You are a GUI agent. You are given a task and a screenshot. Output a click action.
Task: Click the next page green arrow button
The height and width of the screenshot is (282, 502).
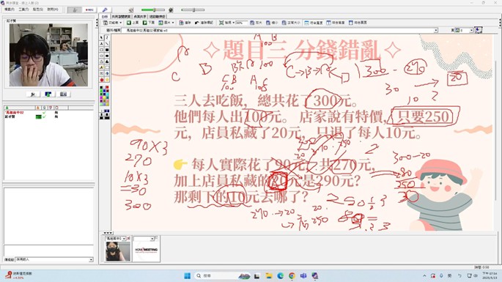149,23
